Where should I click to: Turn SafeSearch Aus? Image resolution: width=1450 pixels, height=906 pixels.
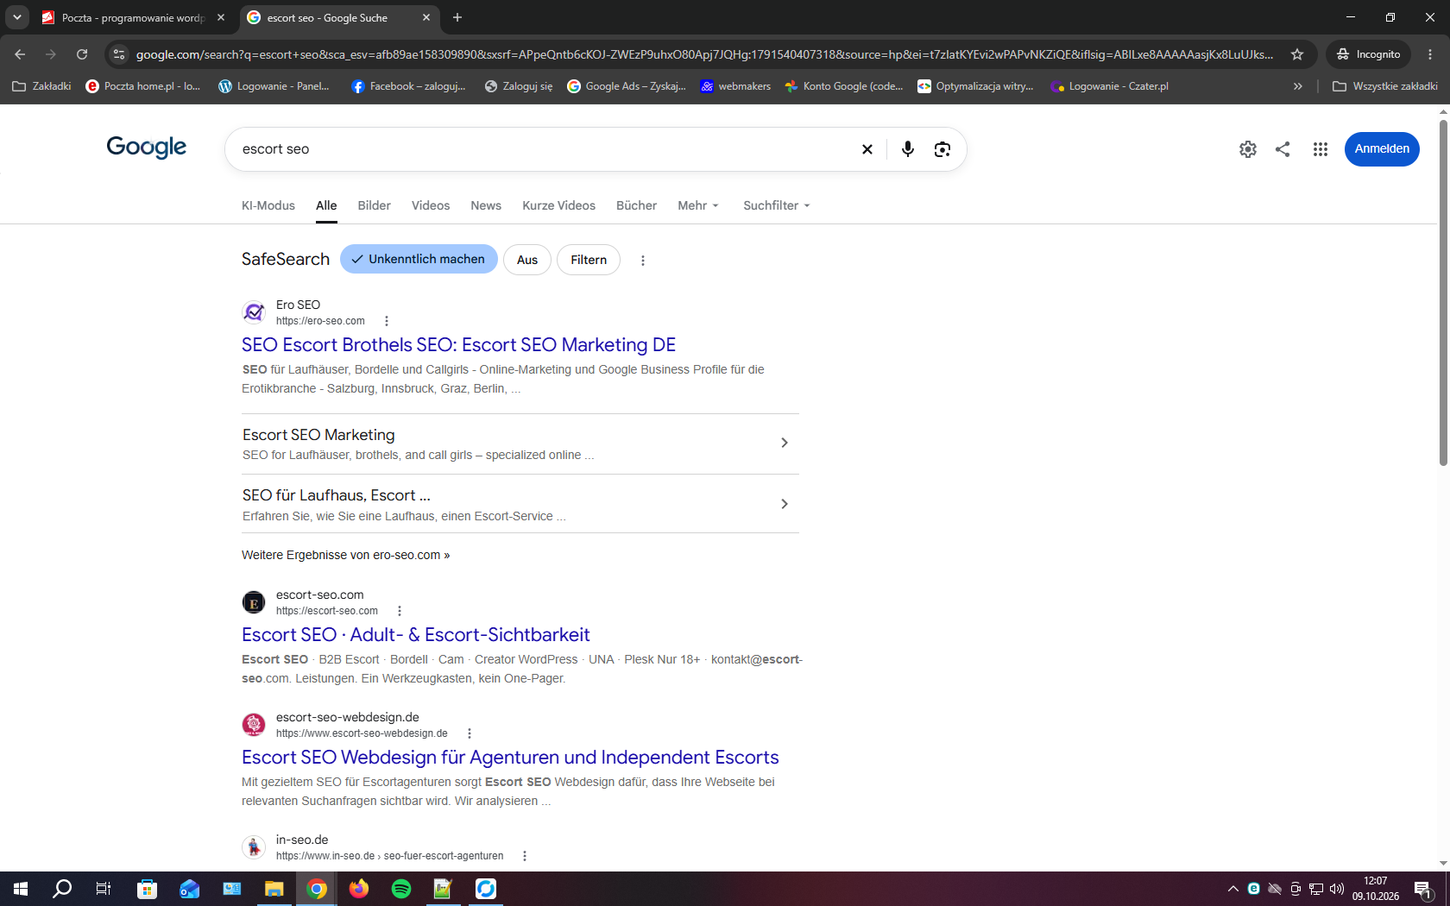527,260
